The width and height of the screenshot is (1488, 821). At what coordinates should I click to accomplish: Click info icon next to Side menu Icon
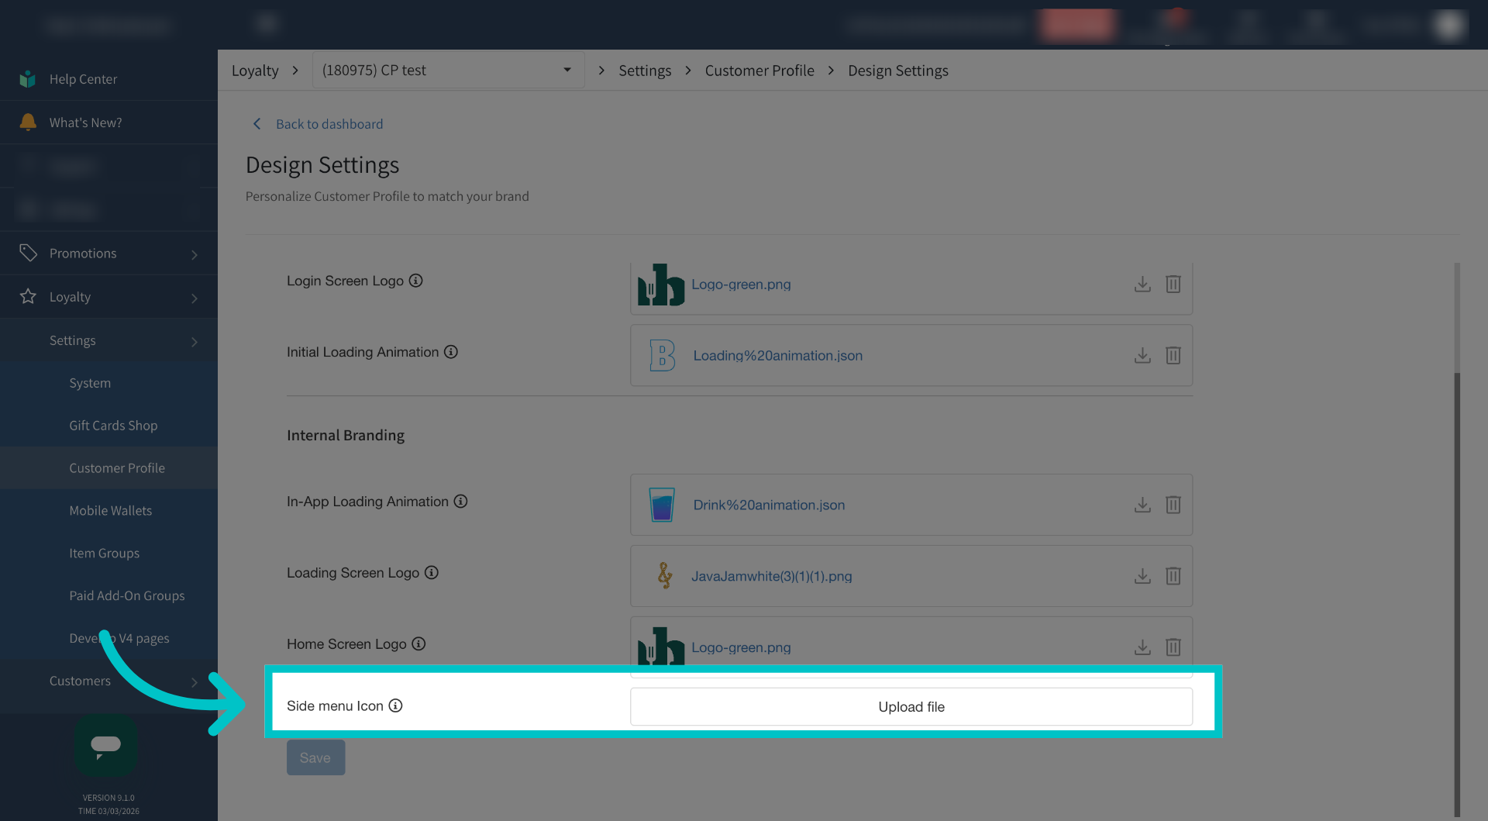pyautogui.click(x=395, y=705)
